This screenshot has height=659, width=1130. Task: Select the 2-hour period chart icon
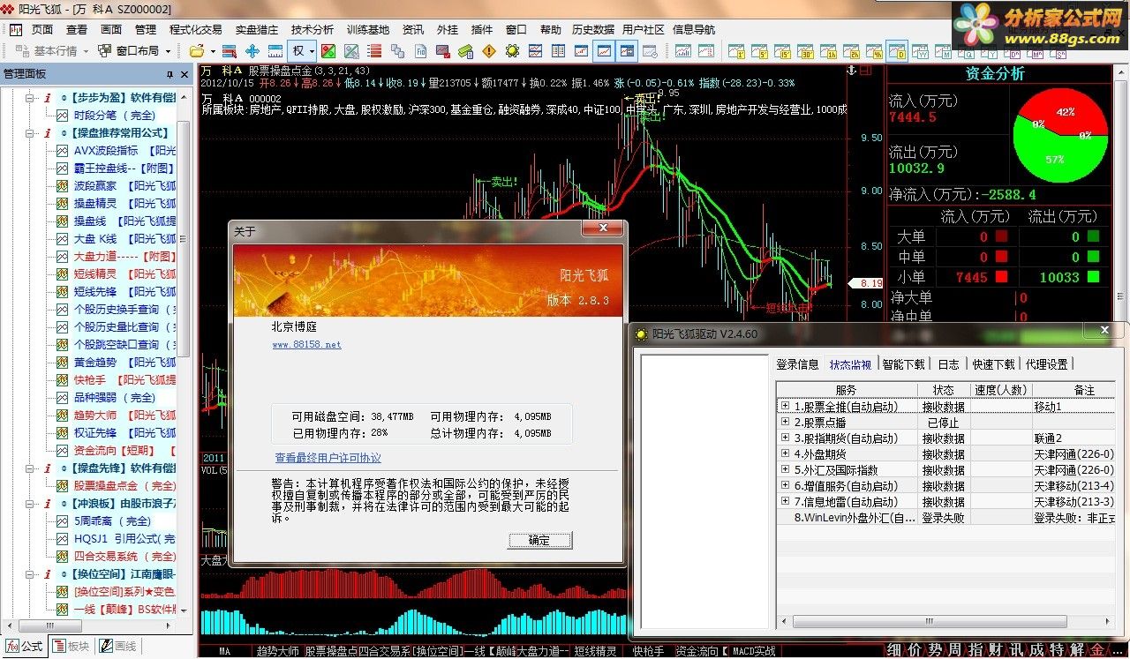[851, 51]
